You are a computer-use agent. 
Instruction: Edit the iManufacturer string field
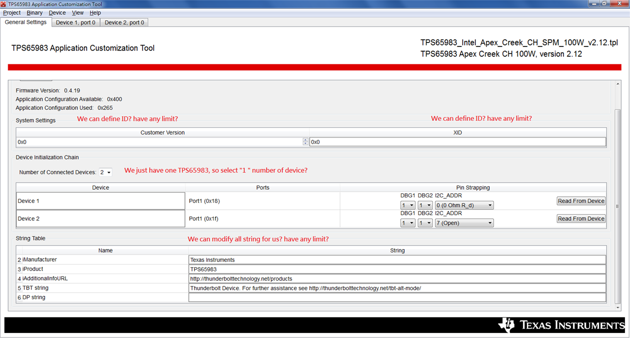(x=397, y=260)
